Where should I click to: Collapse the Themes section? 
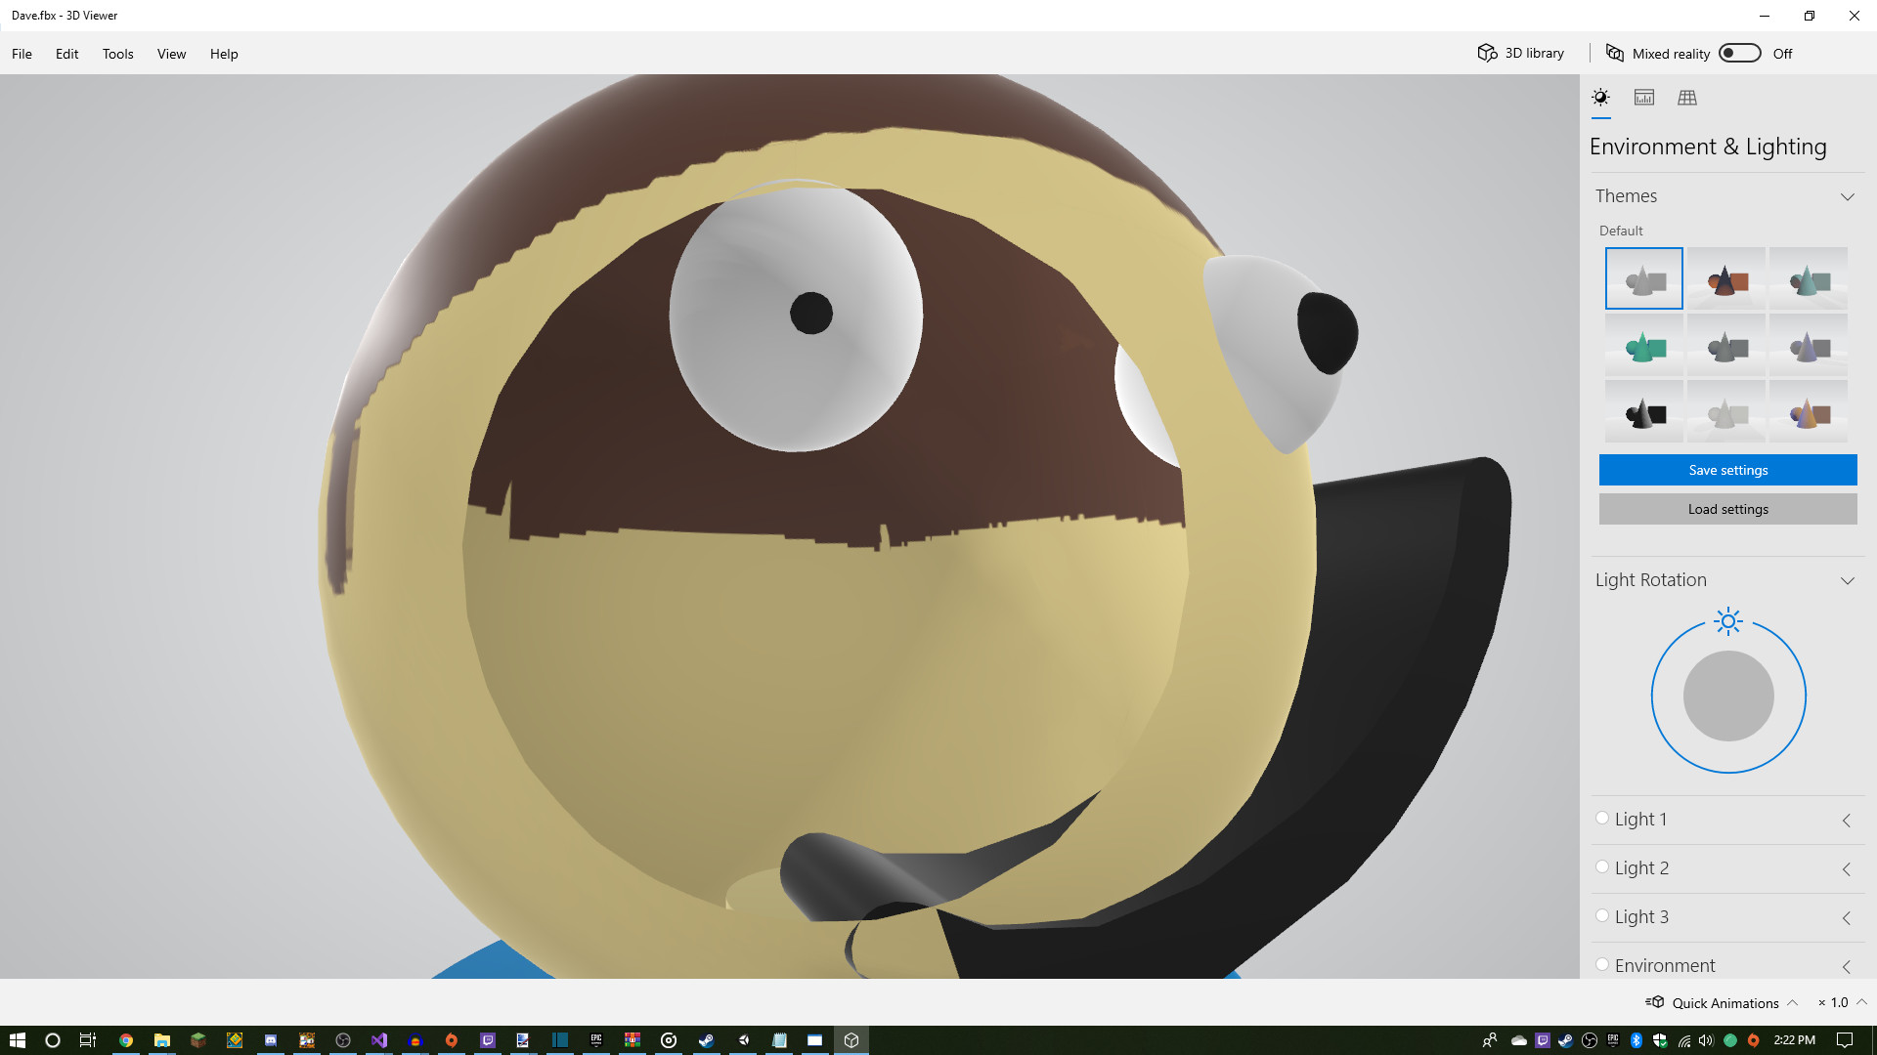coord(1848,196)
